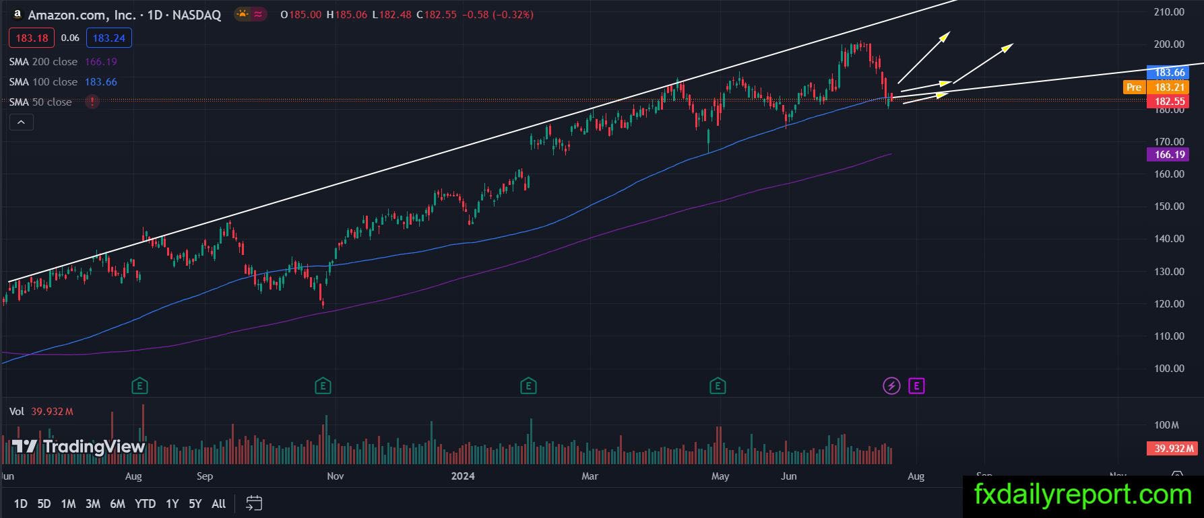Viewport: 1204px width, 518px height.
Task: Choose the 6M time range
Action: (117, 503)
